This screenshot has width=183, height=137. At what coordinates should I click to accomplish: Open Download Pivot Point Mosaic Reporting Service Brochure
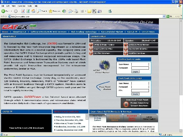[x=136, y=103]
